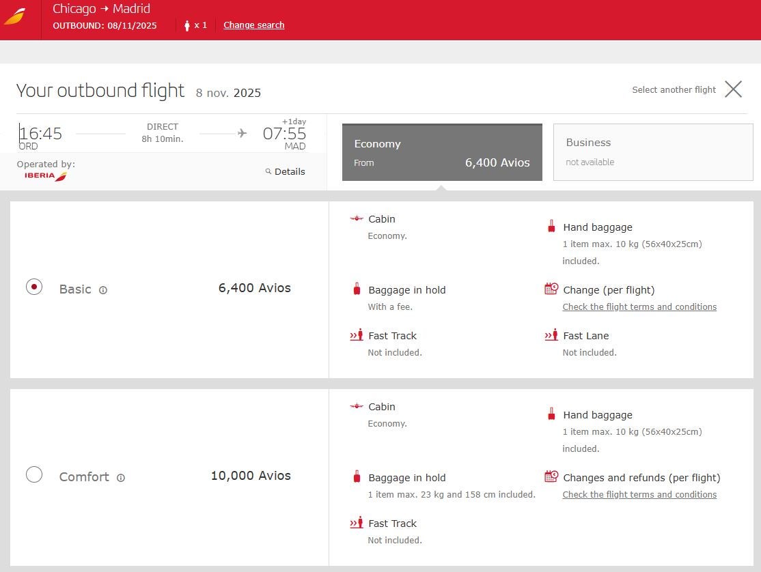Select the Basic fare radio button
Screen dimensions: 761x572
34,287
